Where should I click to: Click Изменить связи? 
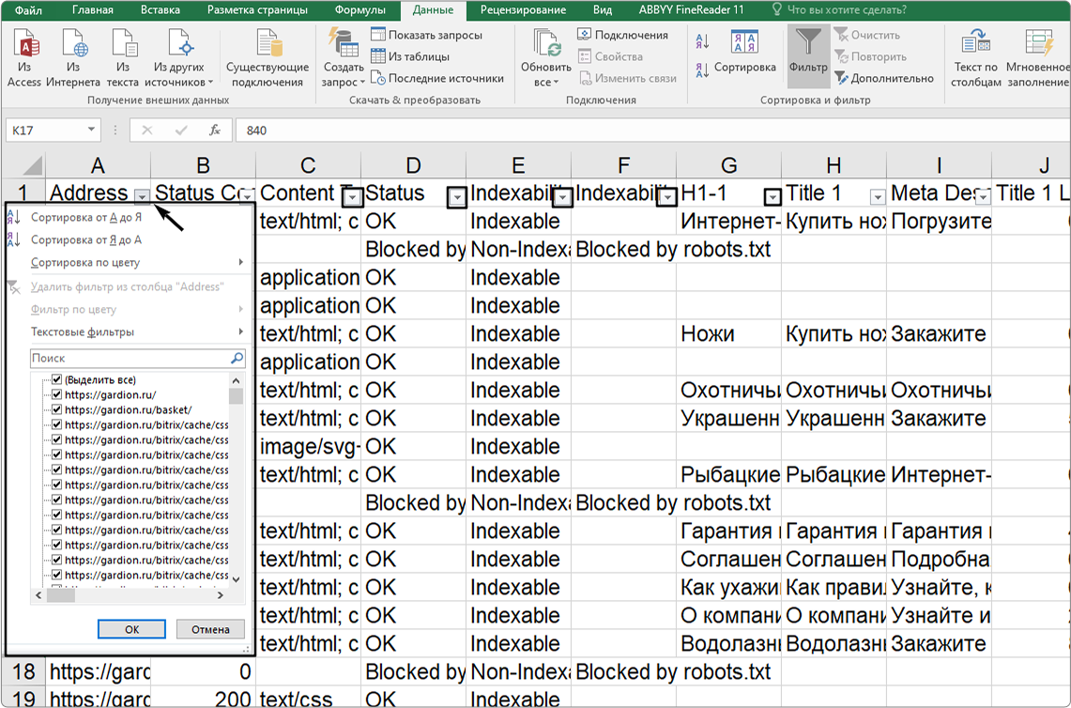click(x=628, y=79)
